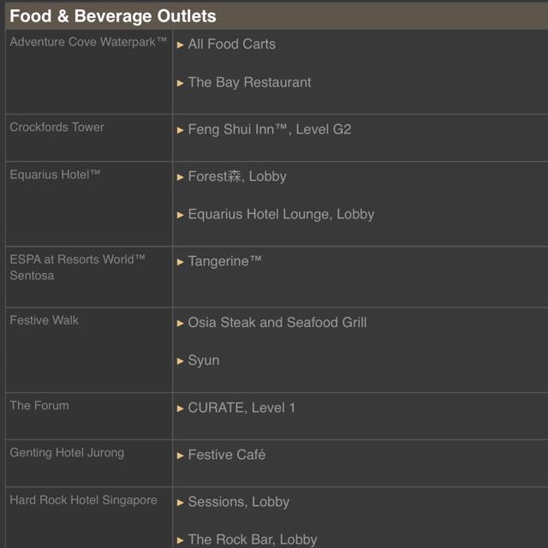Click the arrow beside CURATE
The image size is (548, 548).
coord(181,408)
